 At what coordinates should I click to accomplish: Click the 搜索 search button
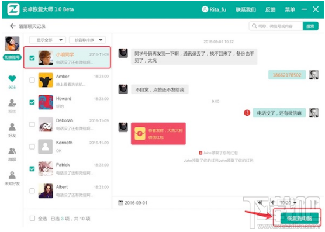point(310,26)
